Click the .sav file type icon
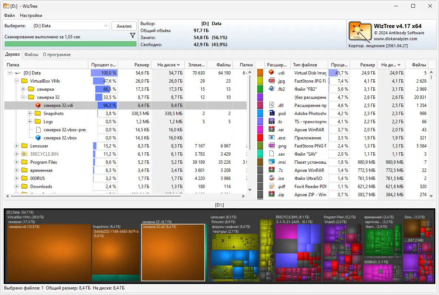439x295 pixels. (x=271, y=154)
